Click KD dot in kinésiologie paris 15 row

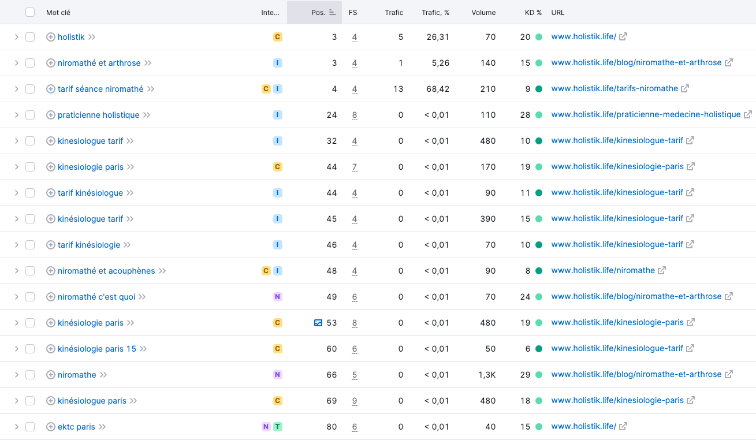click(539, 349)
